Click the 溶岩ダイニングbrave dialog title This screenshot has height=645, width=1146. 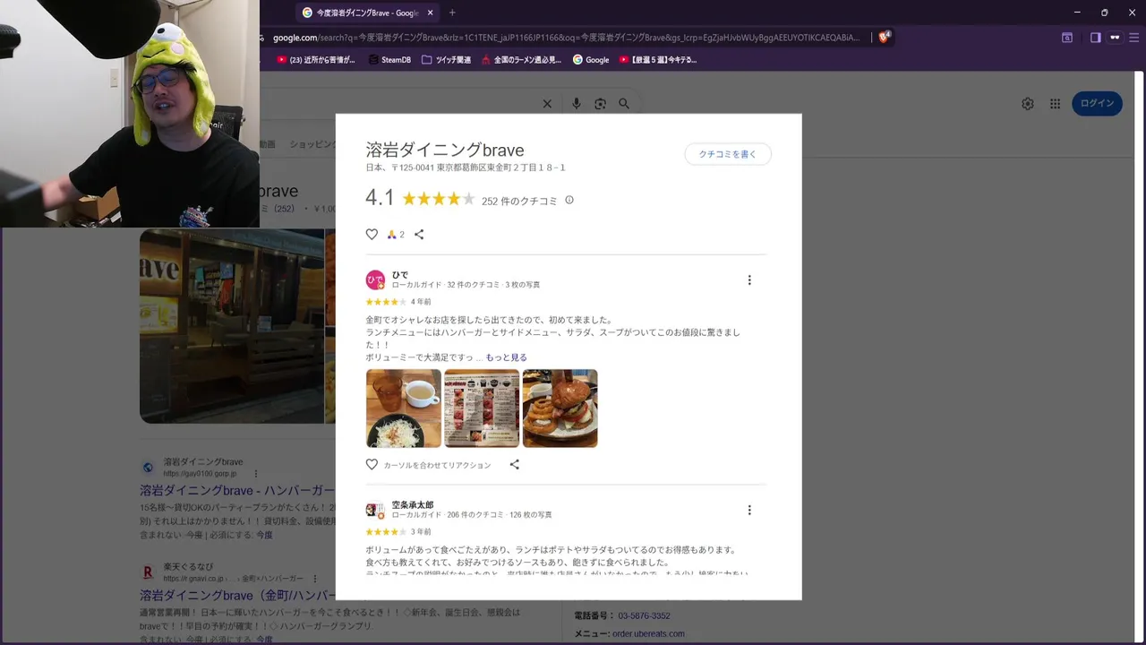(445, 150)
